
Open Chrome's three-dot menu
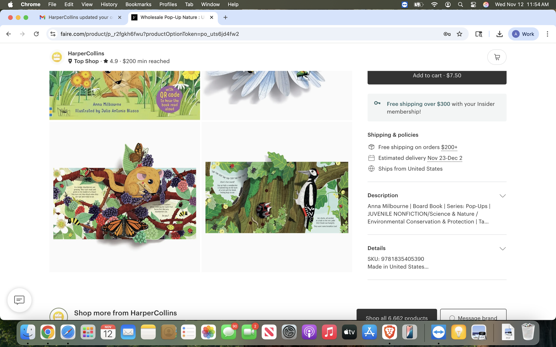(547, 34)
